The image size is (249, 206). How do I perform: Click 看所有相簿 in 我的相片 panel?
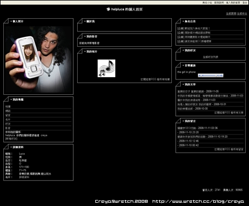point(164,79)
